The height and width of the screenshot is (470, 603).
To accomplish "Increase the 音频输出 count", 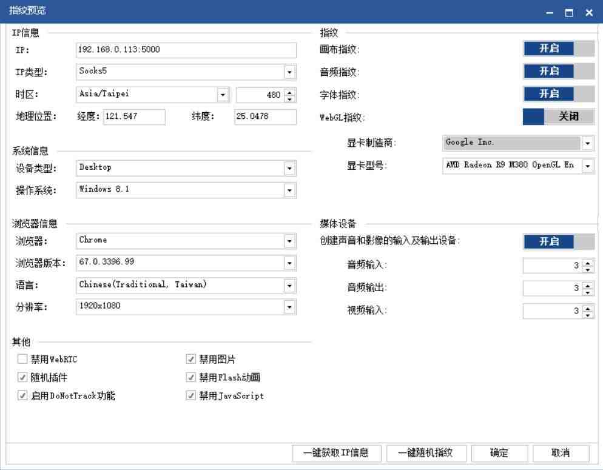I will coord(588,285).
